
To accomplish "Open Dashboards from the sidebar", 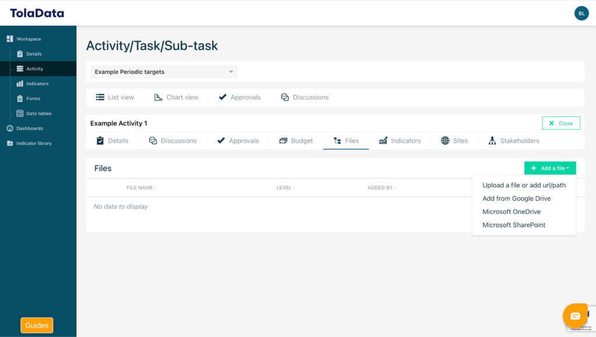I will (29, 128).
